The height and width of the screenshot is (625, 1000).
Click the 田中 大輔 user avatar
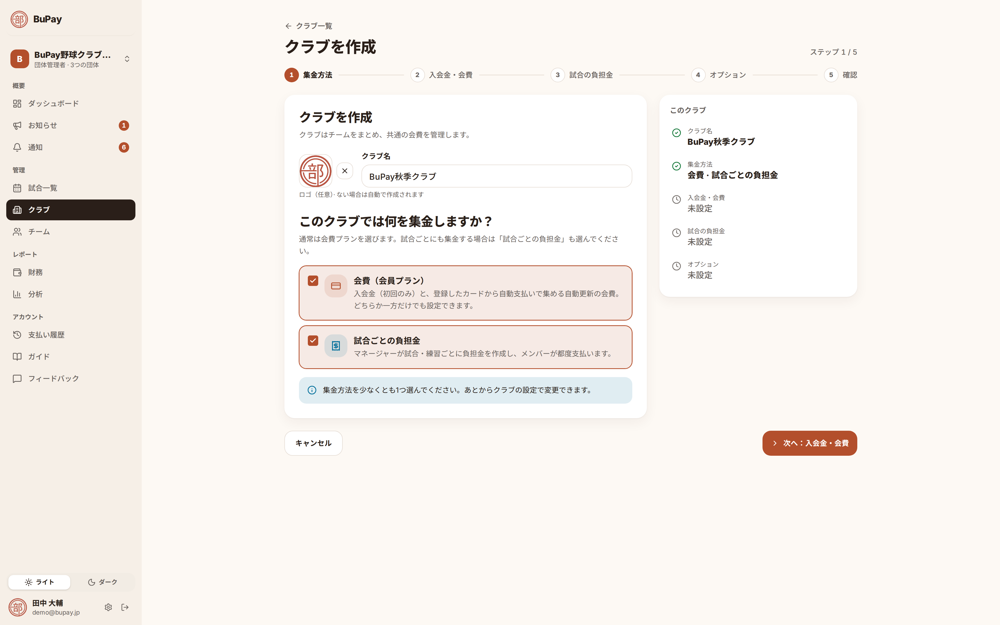click(x=18, y=607)
